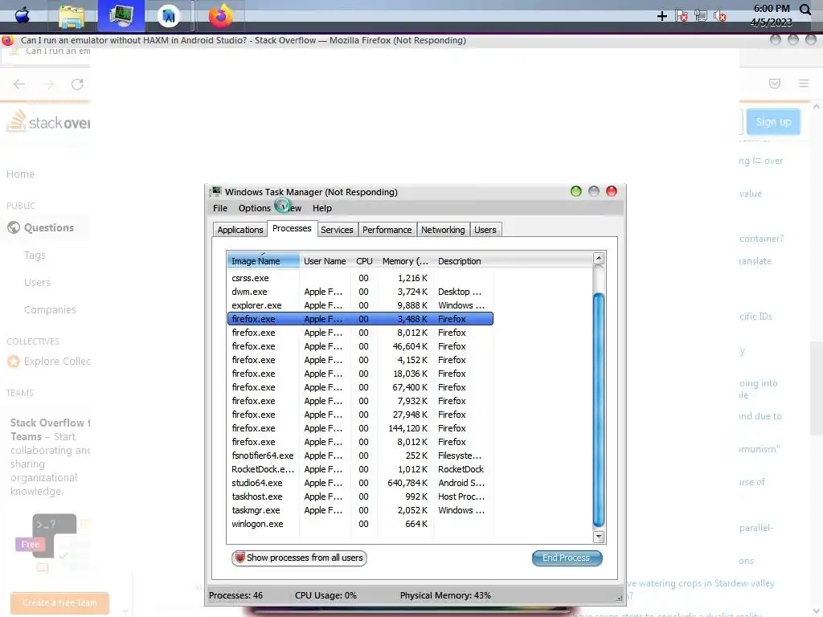Sort by User Name column header
823x617 pixels.
tap(325, 261)
